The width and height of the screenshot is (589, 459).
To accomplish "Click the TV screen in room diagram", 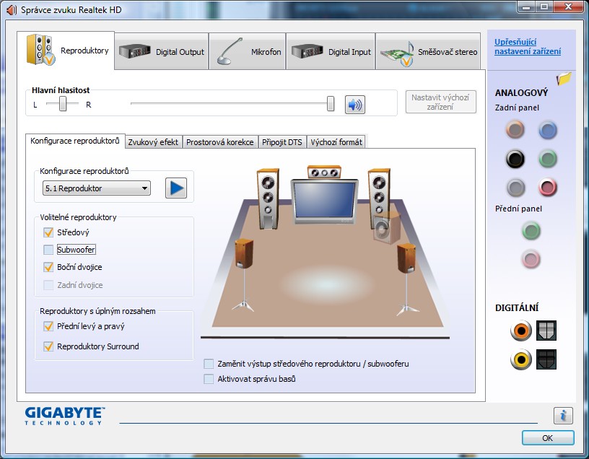I will click(x=325, y=201).
